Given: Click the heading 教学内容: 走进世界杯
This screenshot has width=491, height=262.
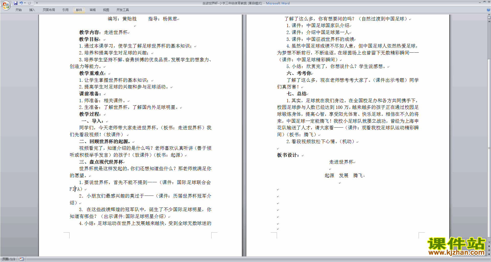Looking at the screenshot, I should 103,32.
